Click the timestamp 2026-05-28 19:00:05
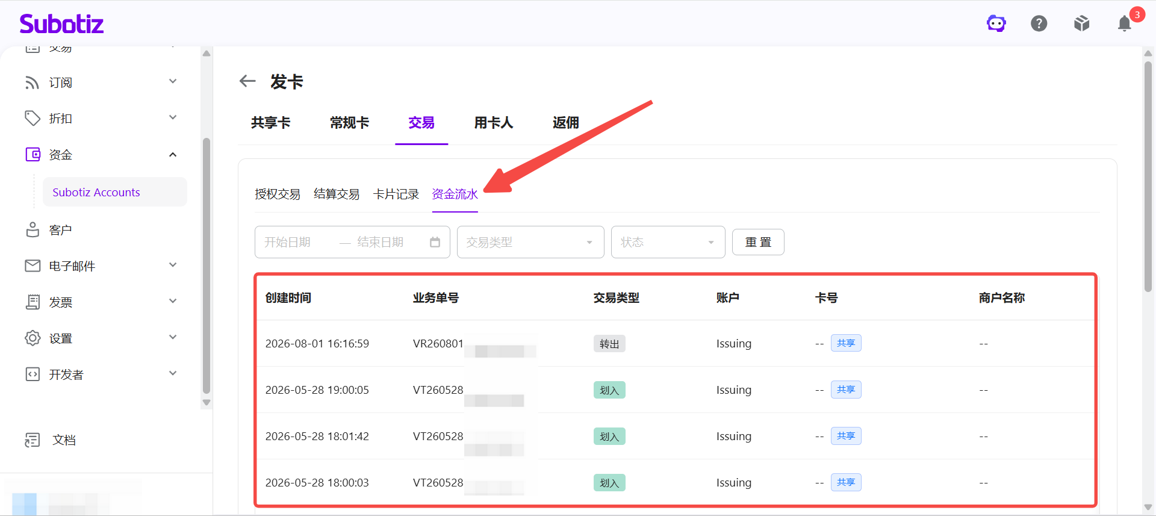 tap(317, 390)
